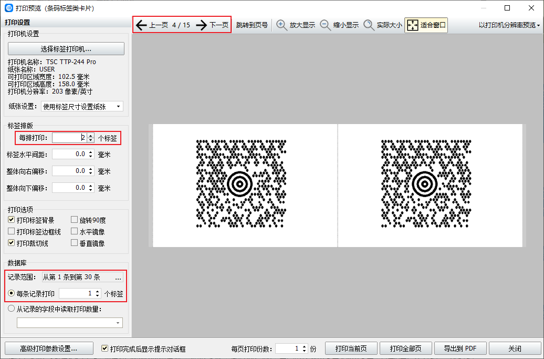Click the zoom in magnifier icon
544x359 pixels.
click(281, 25)
